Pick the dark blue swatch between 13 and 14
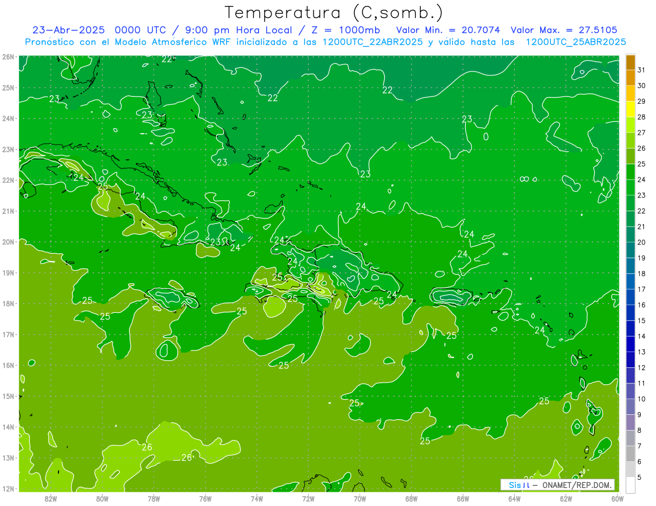 point(631,344)
